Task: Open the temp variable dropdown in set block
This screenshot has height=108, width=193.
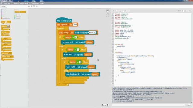Action: tap(70, 32)
